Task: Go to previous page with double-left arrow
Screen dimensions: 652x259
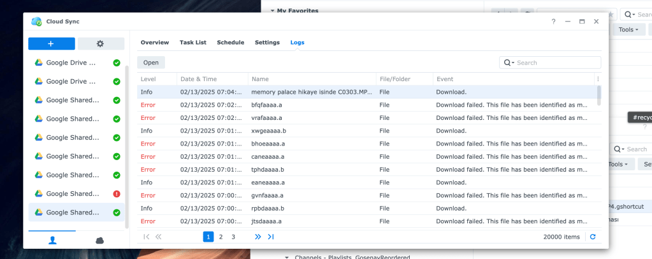Action: pyautogui.click(x=159, y=237)
